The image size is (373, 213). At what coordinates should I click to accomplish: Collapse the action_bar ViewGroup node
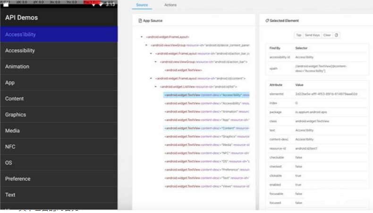(x=156, y=62)
